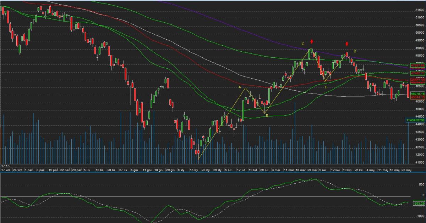
Task: Select the yellow wave label C
Action: (303, 44)
